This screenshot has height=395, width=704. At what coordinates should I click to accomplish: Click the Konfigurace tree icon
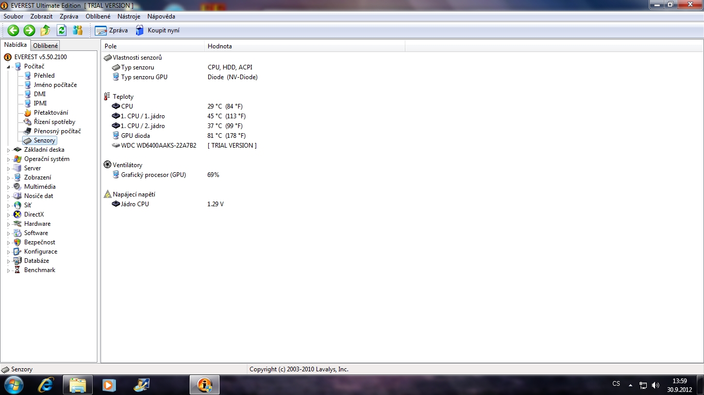(18, 252)
